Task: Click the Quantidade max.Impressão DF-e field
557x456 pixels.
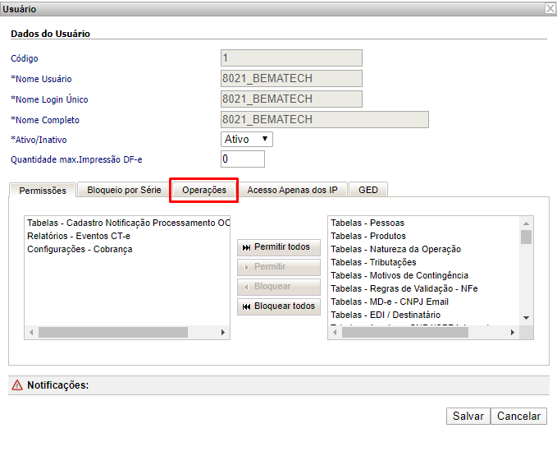Action: [243, 159]
